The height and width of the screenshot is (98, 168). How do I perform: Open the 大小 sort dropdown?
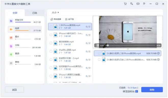[55, 13]
